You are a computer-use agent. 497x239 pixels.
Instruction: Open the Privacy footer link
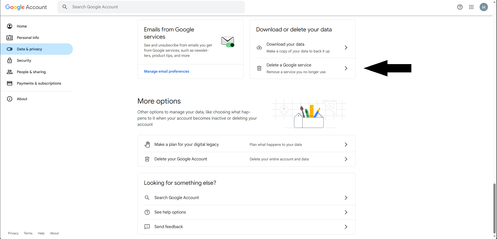[x=13, y=233]
